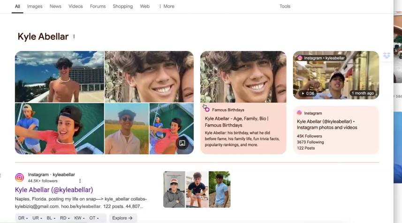
Task: Open the gray hoodie photo thumbnail
Action: pyautogui.click(x=174, y=189)
